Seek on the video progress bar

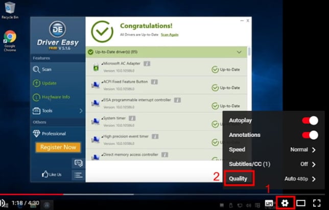click(x=162, y=194)
